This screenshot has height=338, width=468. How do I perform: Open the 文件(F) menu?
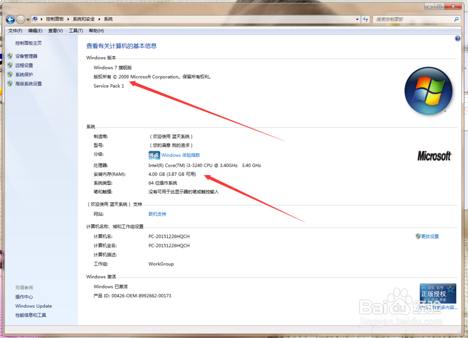[x=15, y=31]
